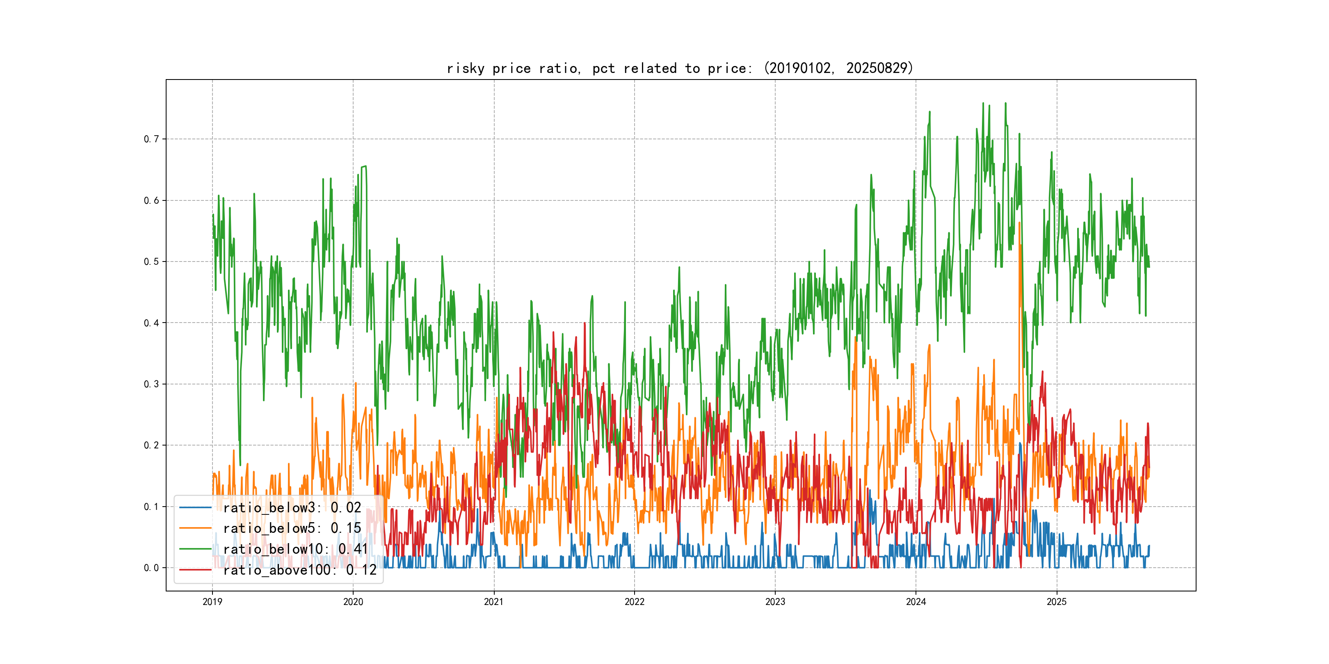This screenshot has width=1329, height=664.
Task: Click the green ratio_below10 legend line
Action: pos(196,549)
